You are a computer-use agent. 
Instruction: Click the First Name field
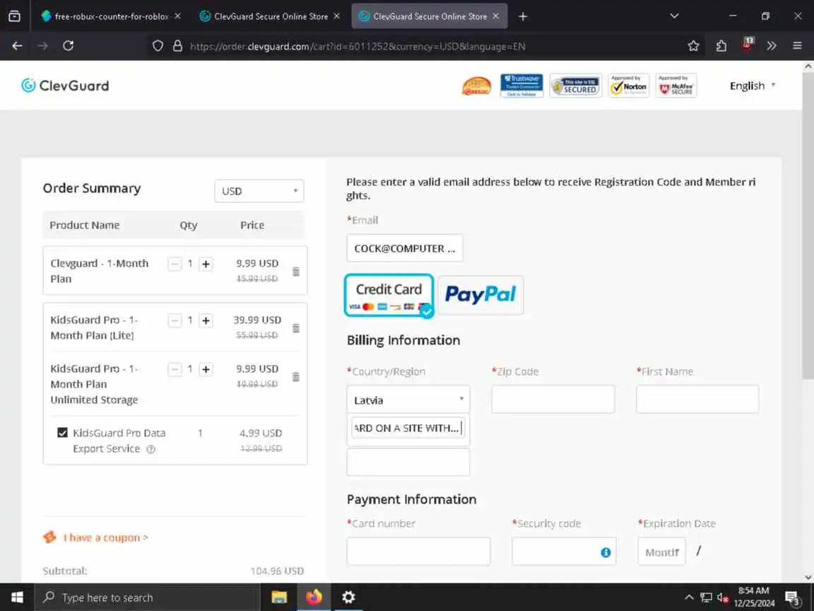[697, 399]
